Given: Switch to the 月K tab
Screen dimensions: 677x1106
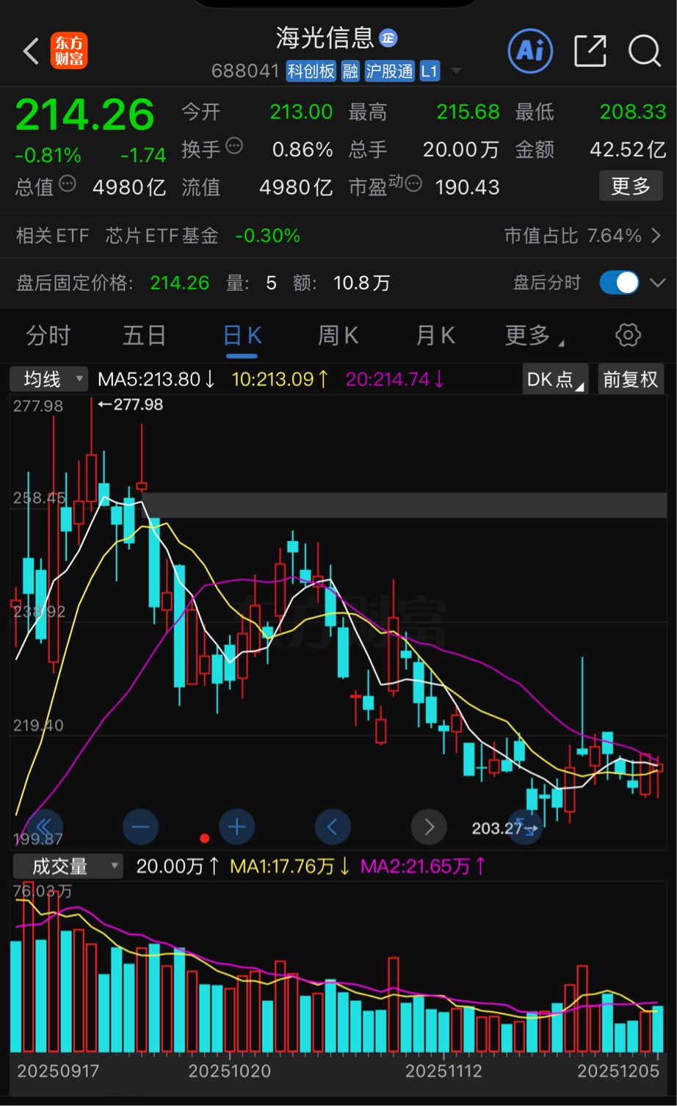Looking at the screenshot, I should tap(435, 336).
